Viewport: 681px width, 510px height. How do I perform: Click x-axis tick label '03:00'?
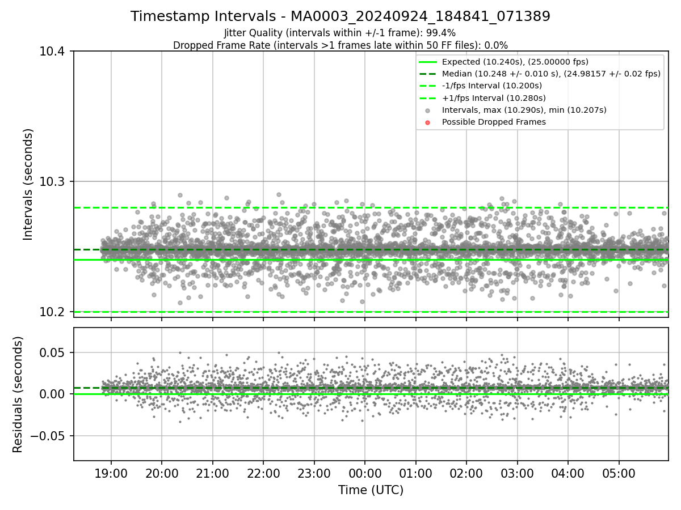click(517, 473)
